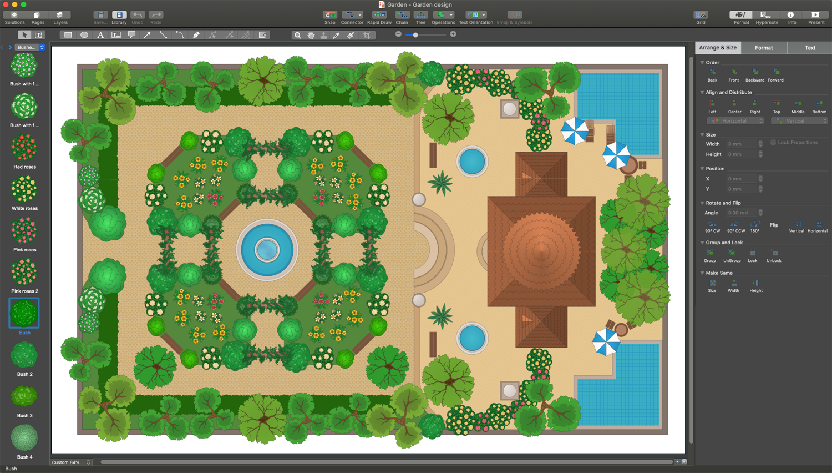The image size is (832, 473).
Task: Click the horizontal canvas scrollbar
Action: [x=386, y=461]
